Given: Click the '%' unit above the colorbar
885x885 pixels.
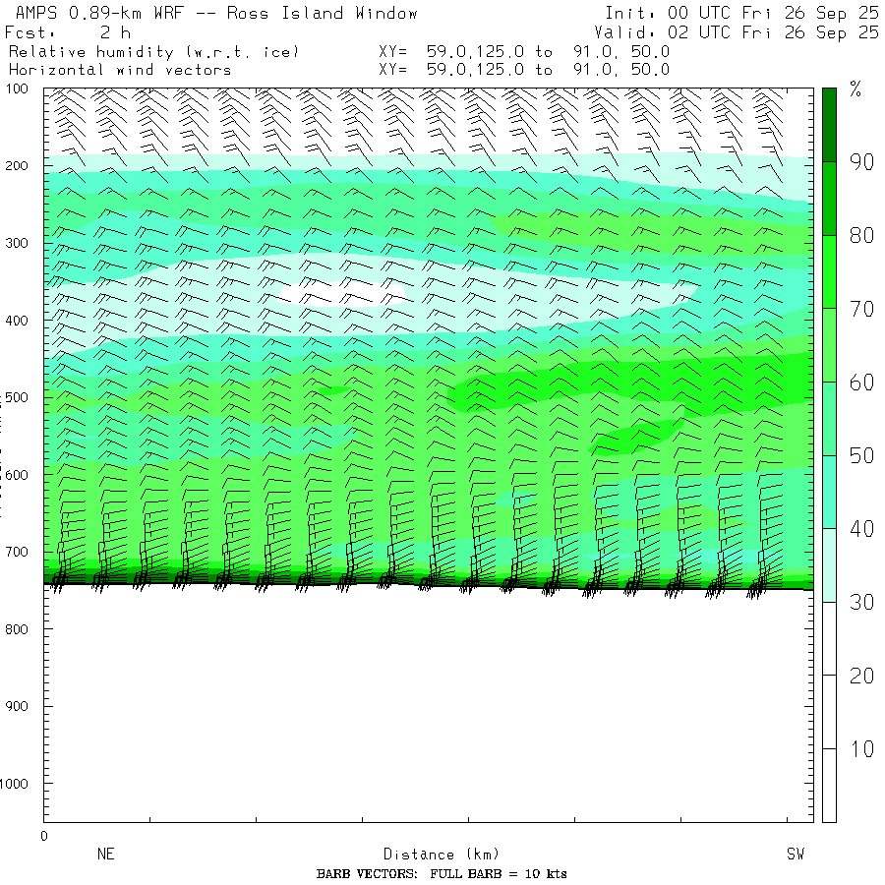Looking at the screenshot, I should pyautogui.click(x=855, y=89).
